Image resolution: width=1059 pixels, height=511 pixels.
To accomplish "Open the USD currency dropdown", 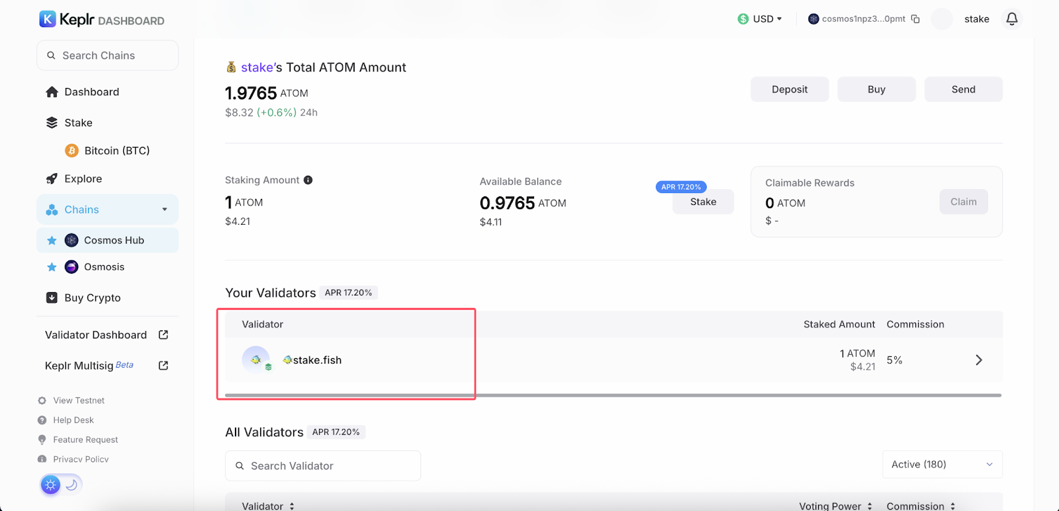I will point(760,19).
